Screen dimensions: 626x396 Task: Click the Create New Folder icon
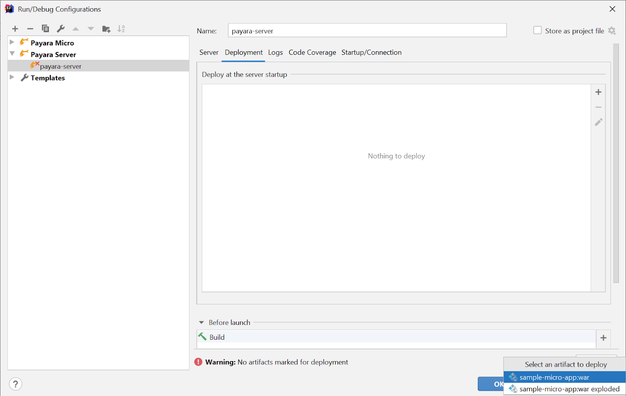(106, 29)
